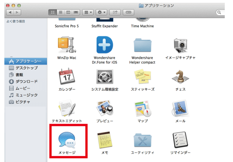Click the よく使う項目 sidebar heading
The width and height of the screenshot is (233, 162).
[16, 21]
